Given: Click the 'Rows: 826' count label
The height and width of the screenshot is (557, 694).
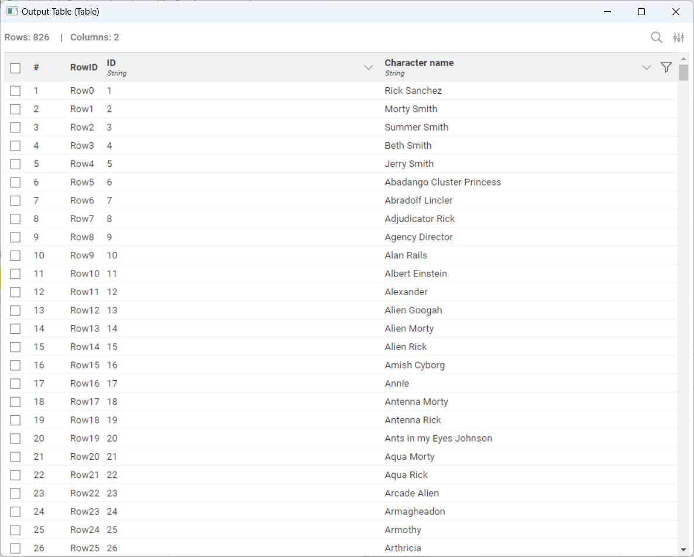Looking at the screenshot, I should click(x=27, y=37).
